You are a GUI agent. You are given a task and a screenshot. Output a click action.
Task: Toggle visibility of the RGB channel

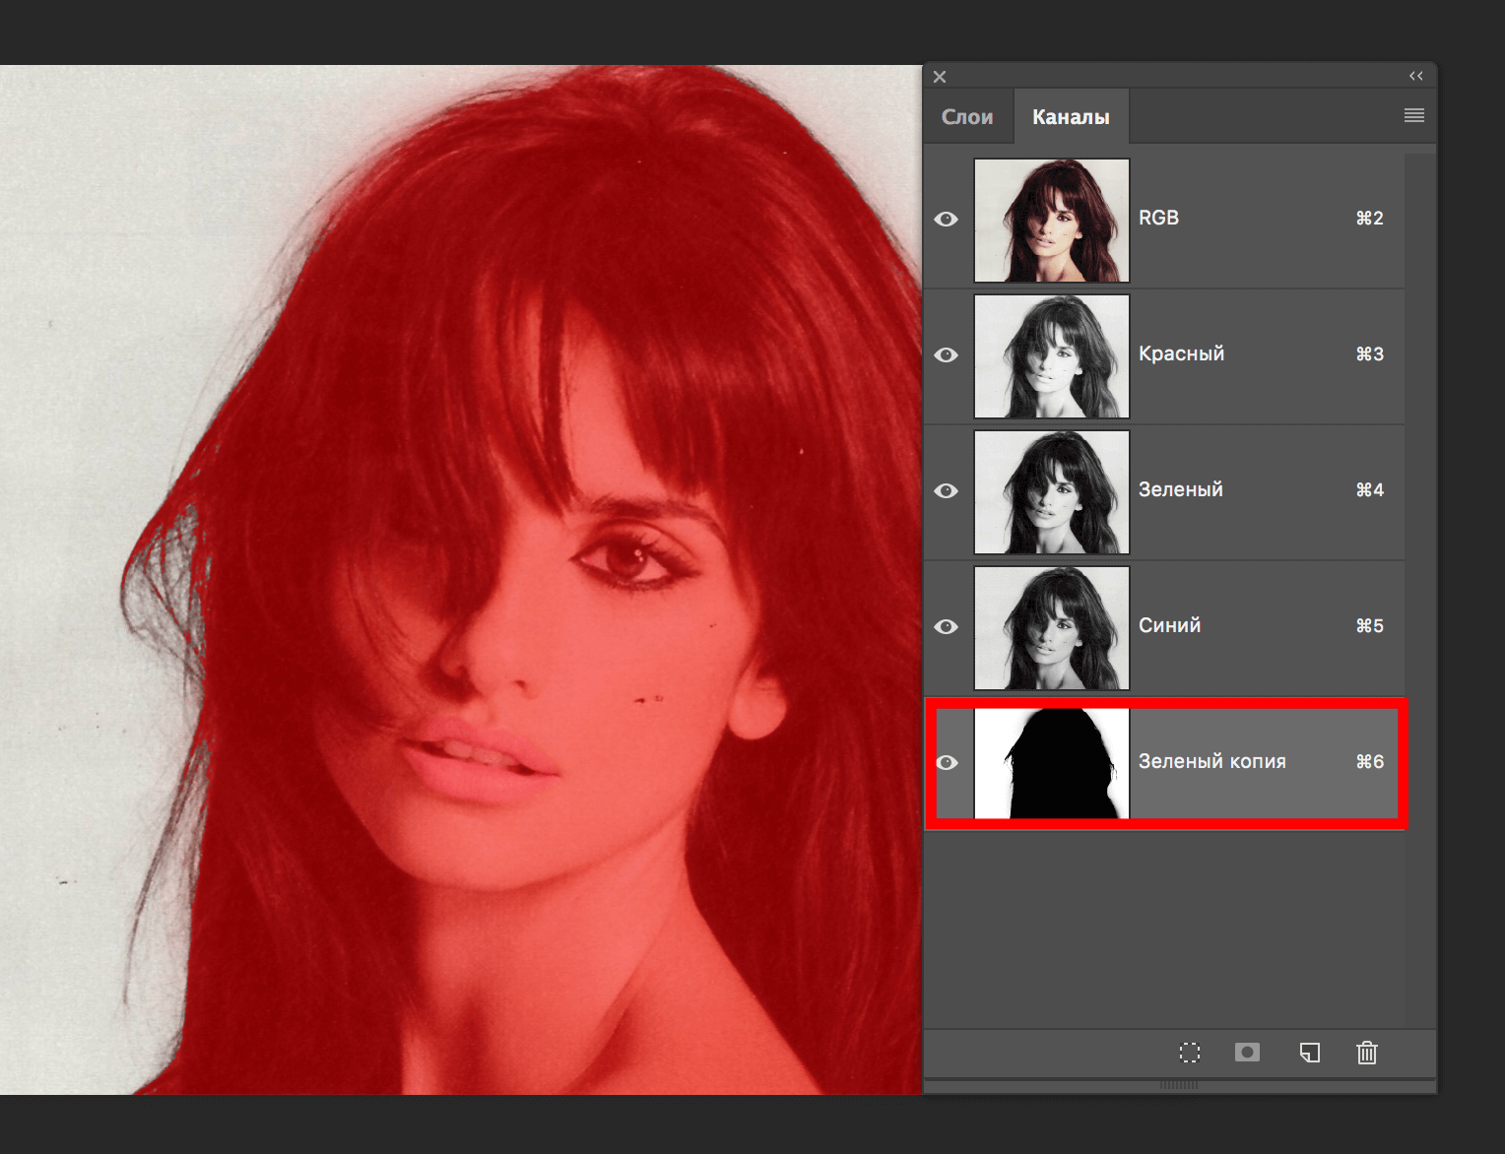pos(946,219)
